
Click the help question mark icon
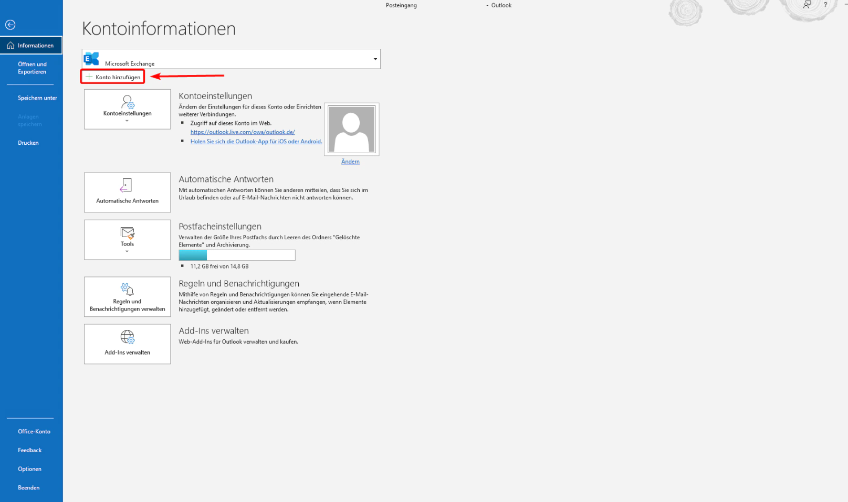pyautogui.click(x=825, y=5)
